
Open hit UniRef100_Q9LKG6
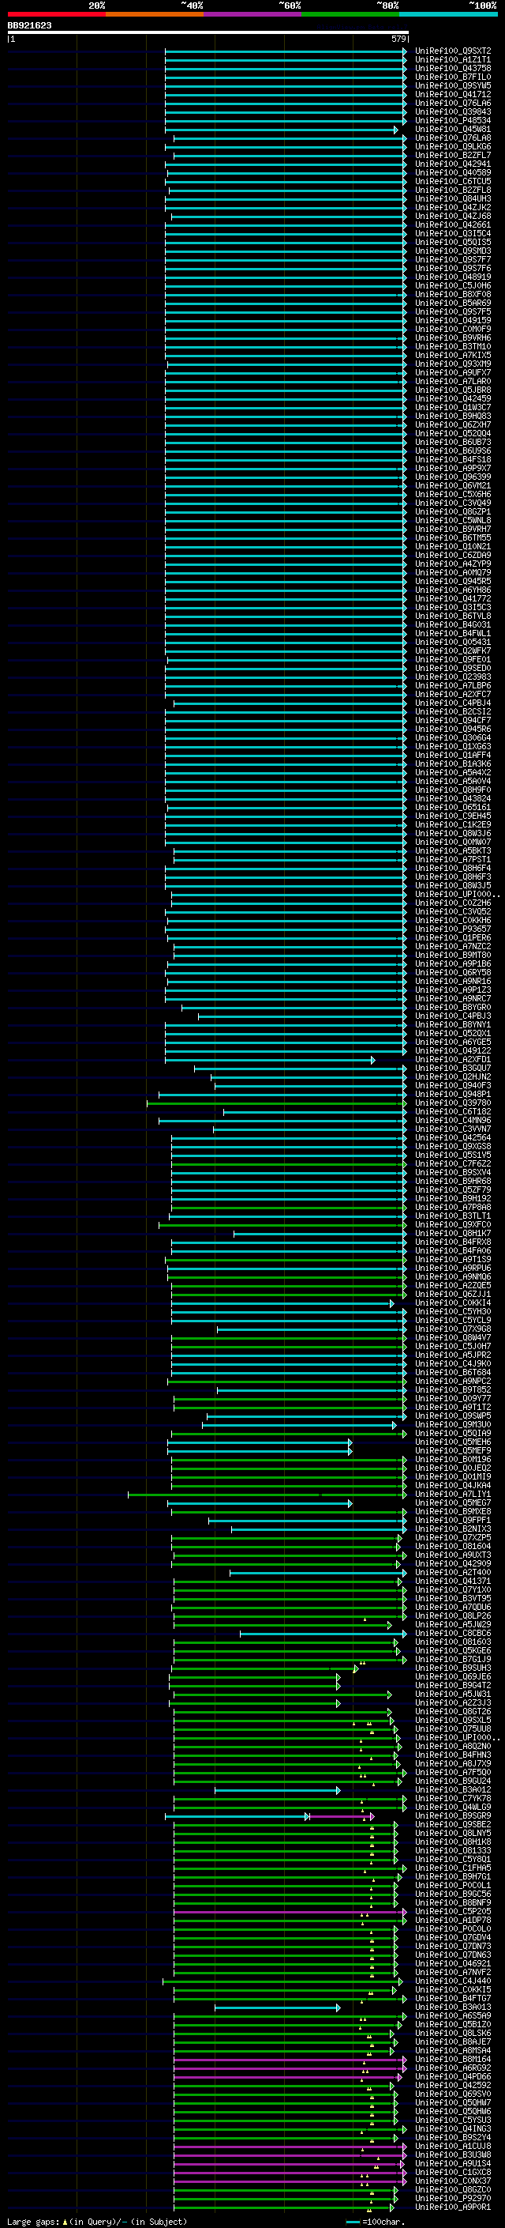pos(453,147)
